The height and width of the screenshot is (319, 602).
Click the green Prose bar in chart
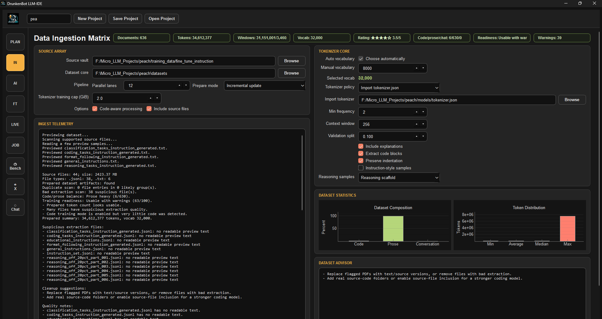click(x=393, y=229)
